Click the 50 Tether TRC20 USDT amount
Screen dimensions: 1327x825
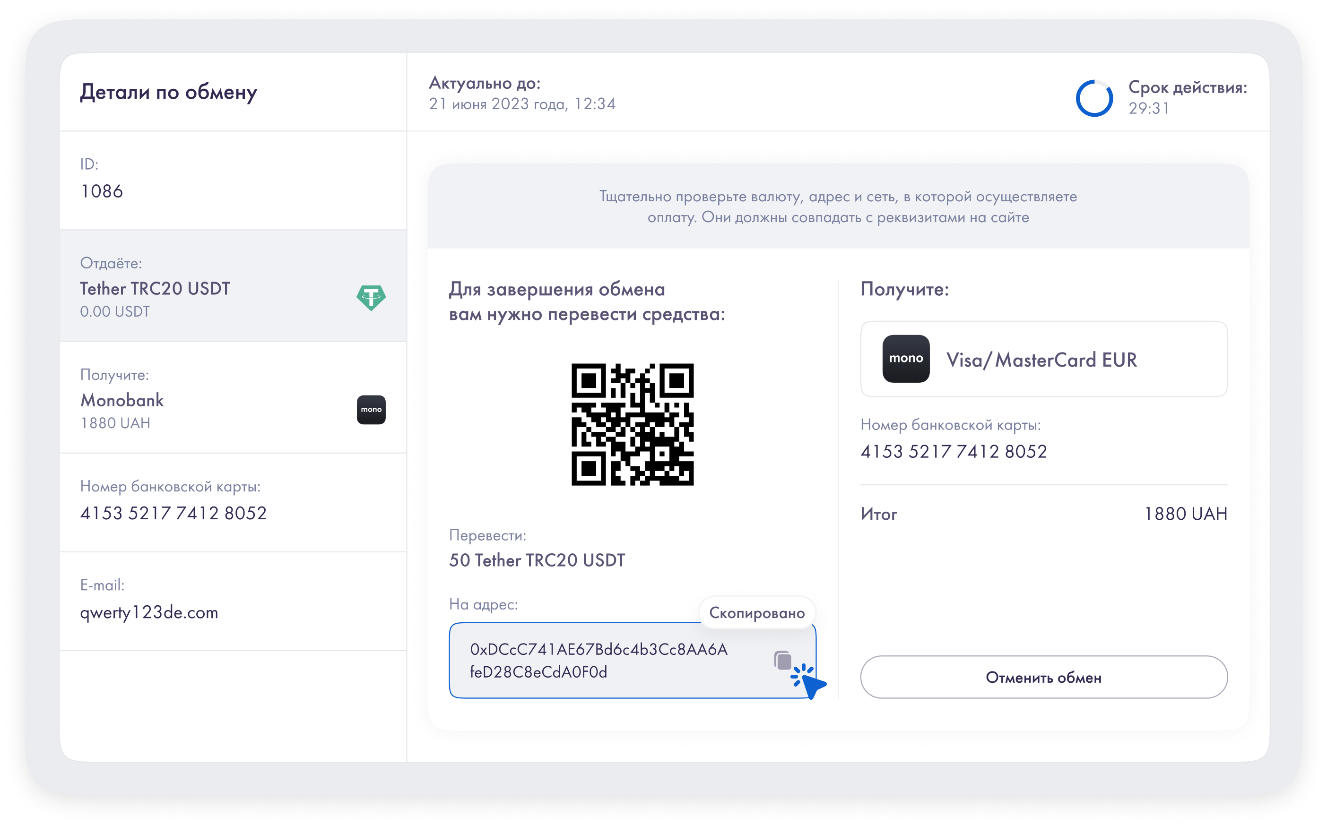[x=537, y=560]
